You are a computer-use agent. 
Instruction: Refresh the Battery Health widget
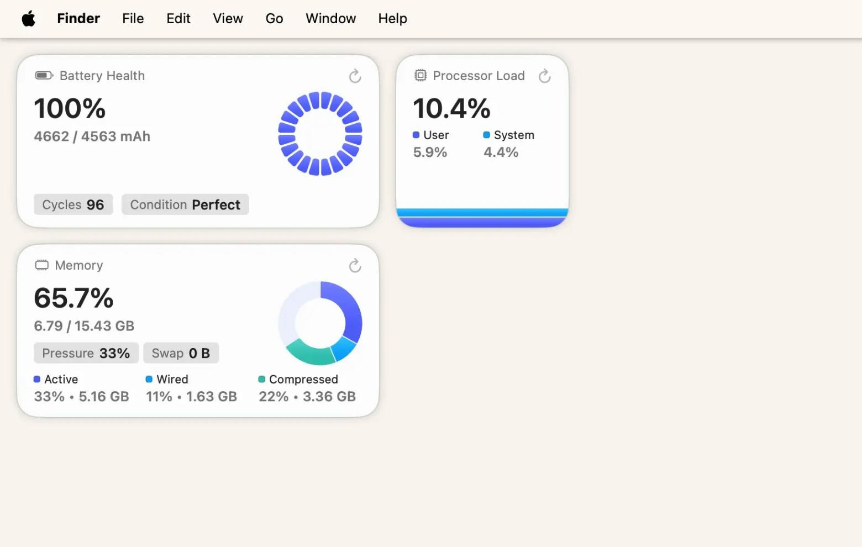click(355, 76)
